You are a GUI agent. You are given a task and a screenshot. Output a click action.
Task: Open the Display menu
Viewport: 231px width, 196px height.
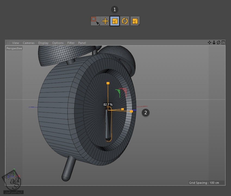tap(43, 43)
